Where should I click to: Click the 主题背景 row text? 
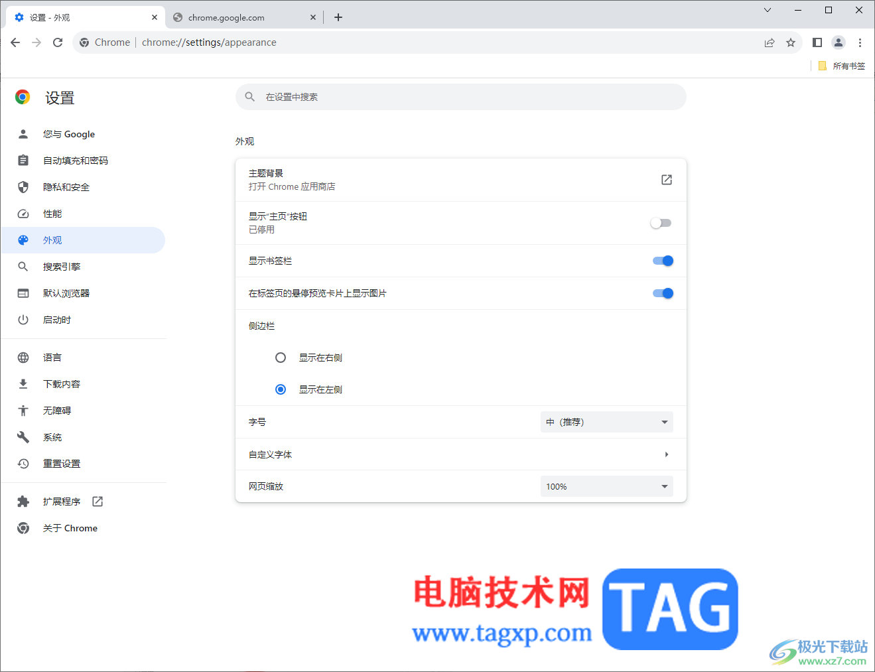(266, 173)
